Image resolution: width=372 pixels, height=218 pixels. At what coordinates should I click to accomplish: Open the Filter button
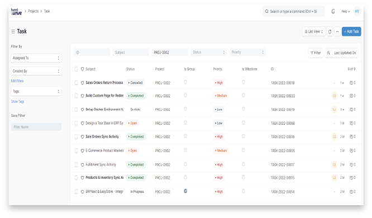pyautogui.click(x=316, y=53)
